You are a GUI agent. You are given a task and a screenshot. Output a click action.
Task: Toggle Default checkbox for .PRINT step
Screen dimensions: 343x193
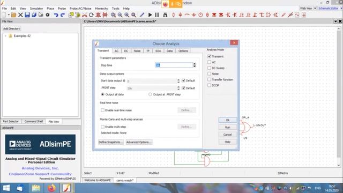[x=183, y=88]
